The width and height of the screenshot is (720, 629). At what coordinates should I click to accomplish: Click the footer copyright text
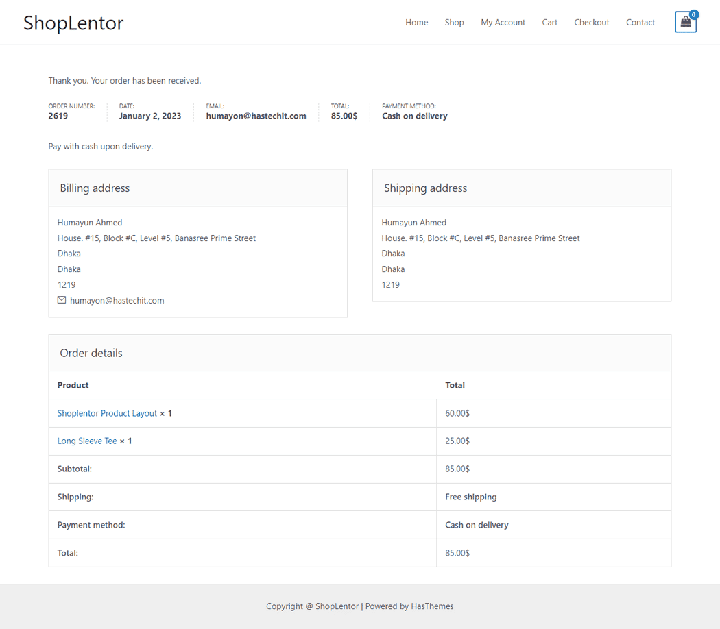359,606
